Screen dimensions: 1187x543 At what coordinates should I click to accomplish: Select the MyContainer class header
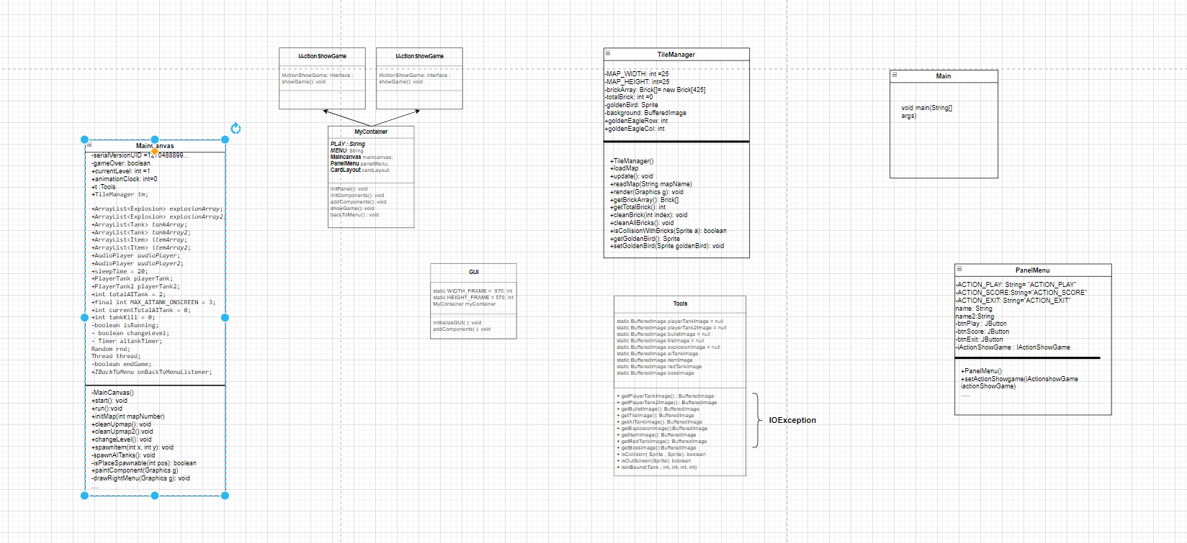tap(371, 132)
